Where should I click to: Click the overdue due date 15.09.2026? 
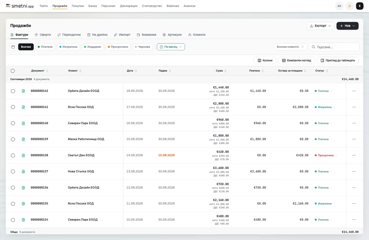click(166, 155)
